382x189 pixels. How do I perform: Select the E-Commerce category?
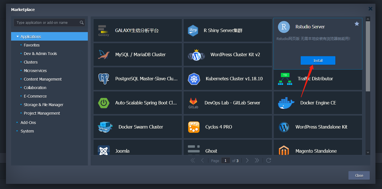click(35, 96)
